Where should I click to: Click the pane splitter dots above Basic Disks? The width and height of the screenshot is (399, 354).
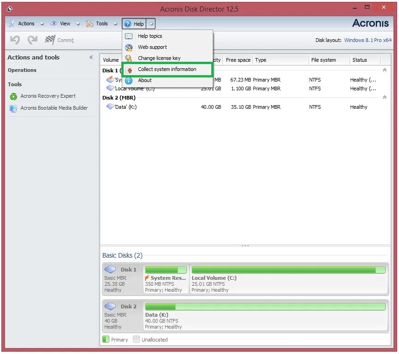point(245,246)
